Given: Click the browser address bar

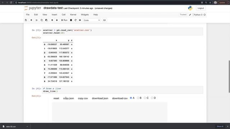Looking at the screenshot, I should (x=107, y=3).
